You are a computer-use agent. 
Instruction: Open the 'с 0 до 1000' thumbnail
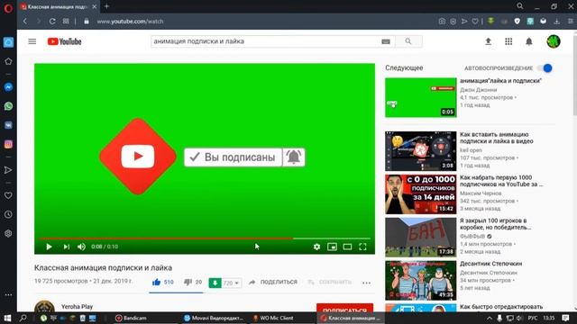pos(421,194)
